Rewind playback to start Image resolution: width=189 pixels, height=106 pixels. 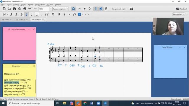click(79, 9)
